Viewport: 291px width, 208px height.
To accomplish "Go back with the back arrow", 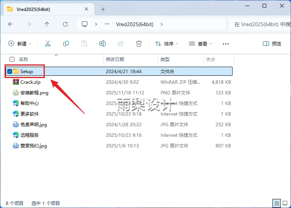I will tap(11, 24).
